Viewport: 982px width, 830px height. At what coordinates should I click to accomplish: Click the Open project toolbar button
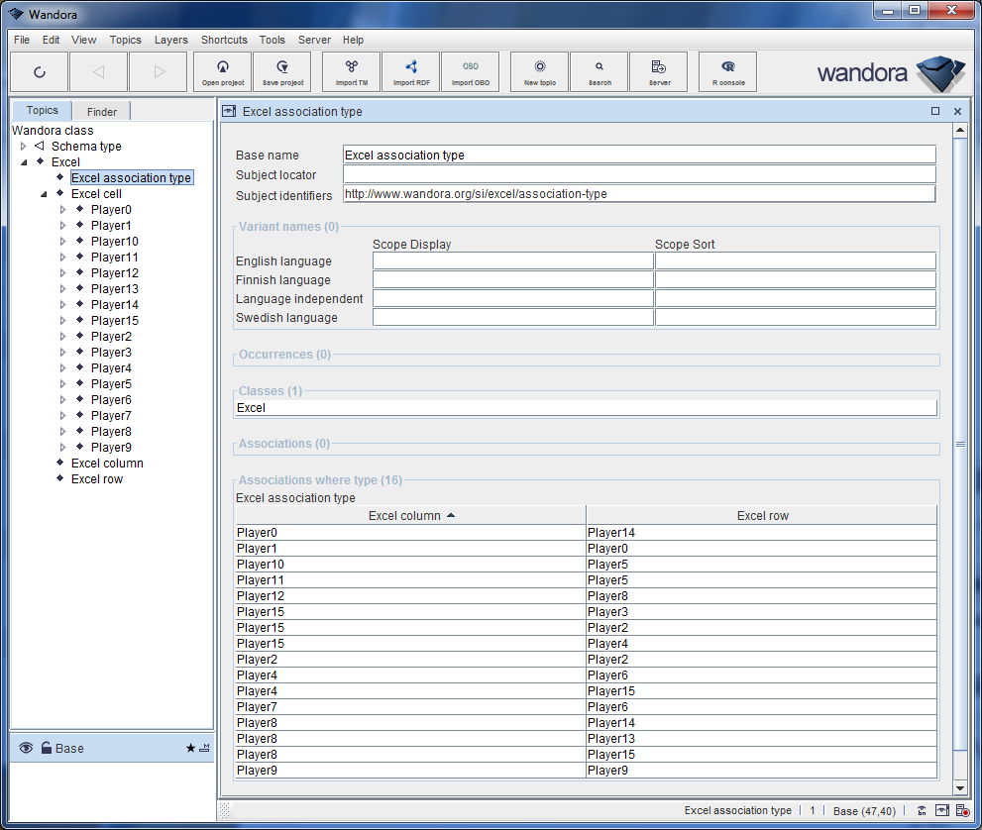pos(224,72)
